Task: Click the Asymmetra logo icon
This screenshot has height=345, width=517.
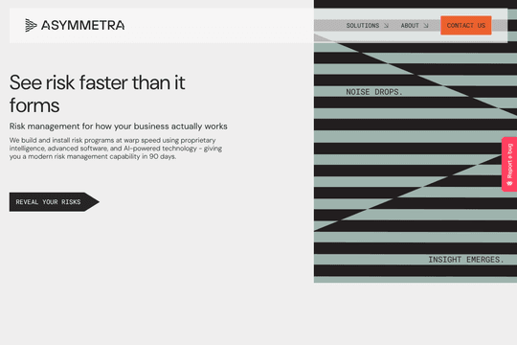Action: click(x=31, y=26)
